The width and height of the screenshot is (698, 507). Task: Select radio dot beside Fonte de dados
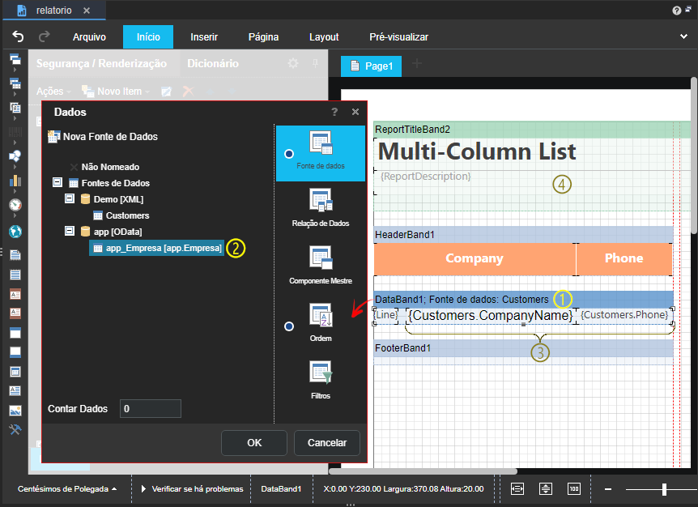tap(289, 154)
